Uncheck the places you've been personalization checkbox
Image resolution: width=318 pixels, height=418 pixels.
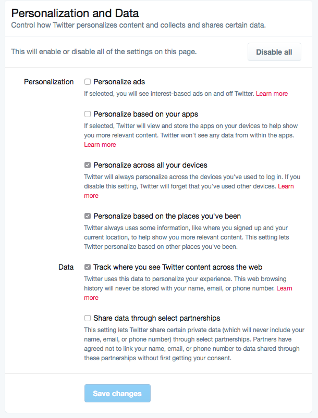pos(88,216)
